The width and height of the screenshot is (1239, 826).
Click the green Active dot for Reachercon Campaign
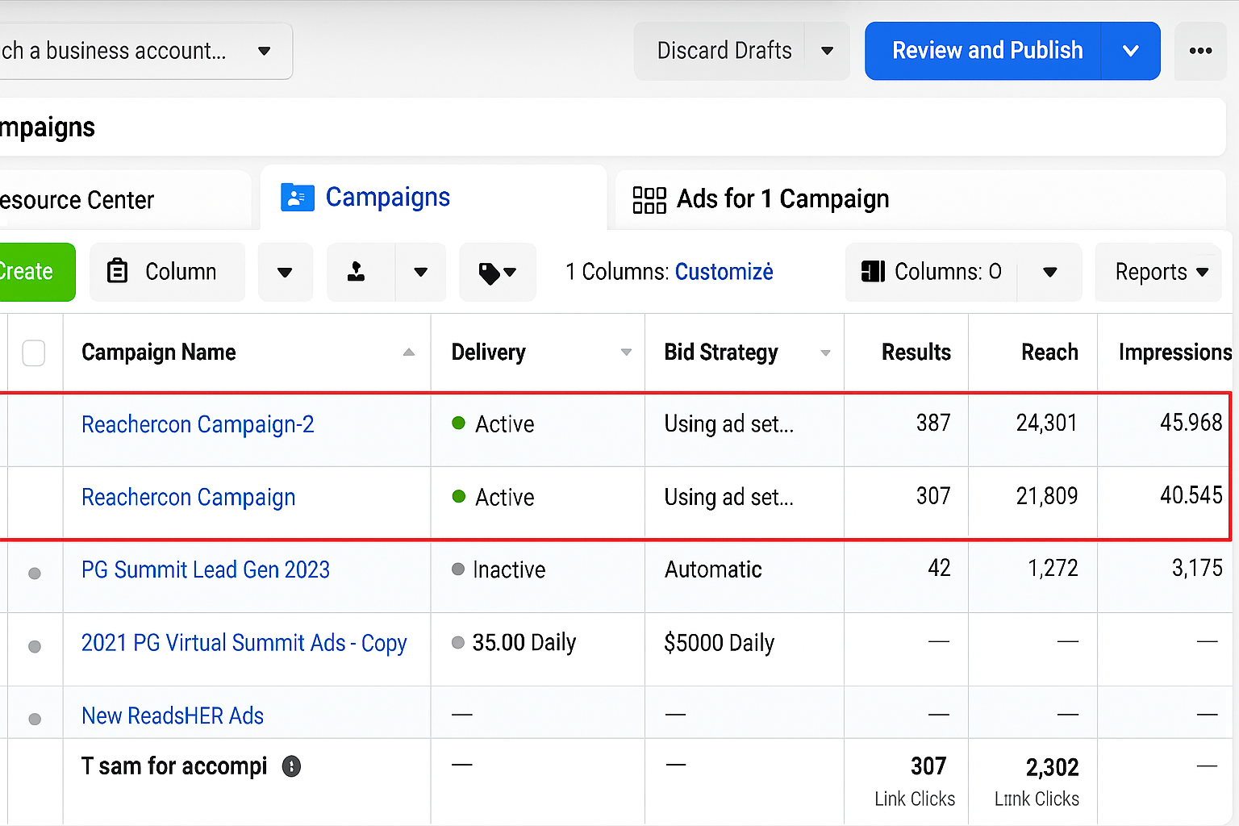pos(458,496)
